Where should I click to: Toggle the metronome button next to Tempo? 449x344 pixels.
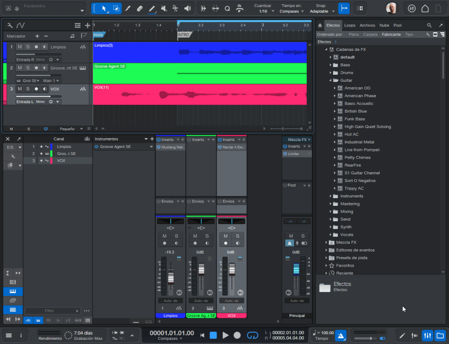[x=341, y=336]
